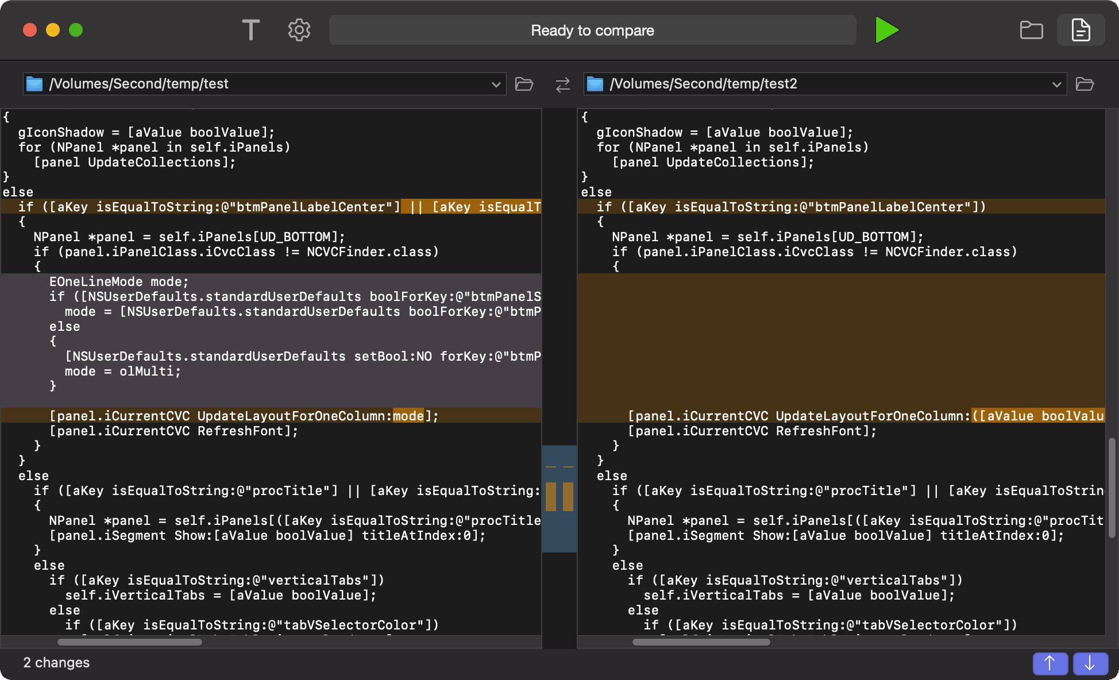Swap left and right paths
Viewport: 1119px width, 680px height.
(x=562, y=84)
